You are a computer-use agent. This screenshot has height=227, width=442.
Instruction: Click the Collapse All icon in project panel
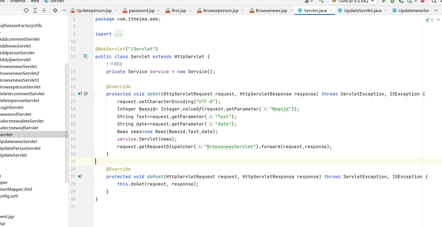44,10
